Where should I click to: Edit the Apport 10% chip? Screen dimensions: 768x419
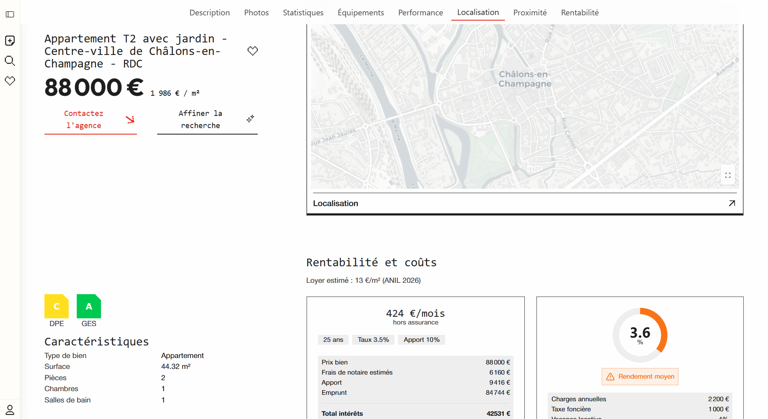coord(421,340)
